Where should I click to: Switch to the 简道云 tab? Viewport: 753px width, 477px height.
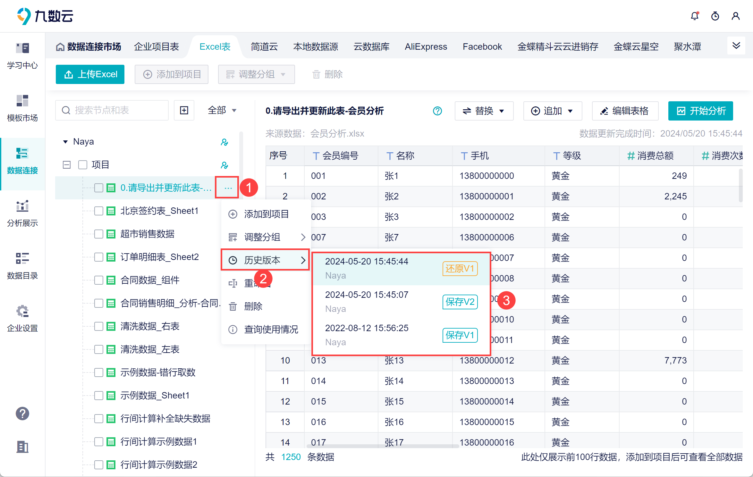(x=264, y=47)
